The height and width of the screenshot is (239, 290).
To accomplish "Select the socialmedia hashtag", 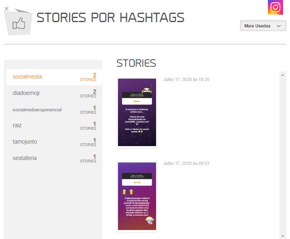I will [54, 77].
